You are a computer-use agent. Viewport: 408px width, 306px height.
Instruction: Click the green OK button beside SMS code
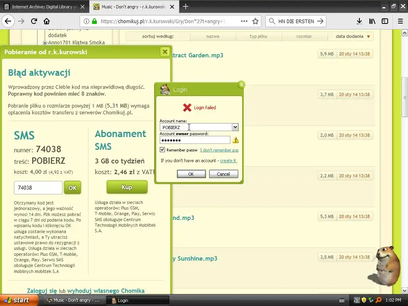pyautogui.click(x=73, y=188)
